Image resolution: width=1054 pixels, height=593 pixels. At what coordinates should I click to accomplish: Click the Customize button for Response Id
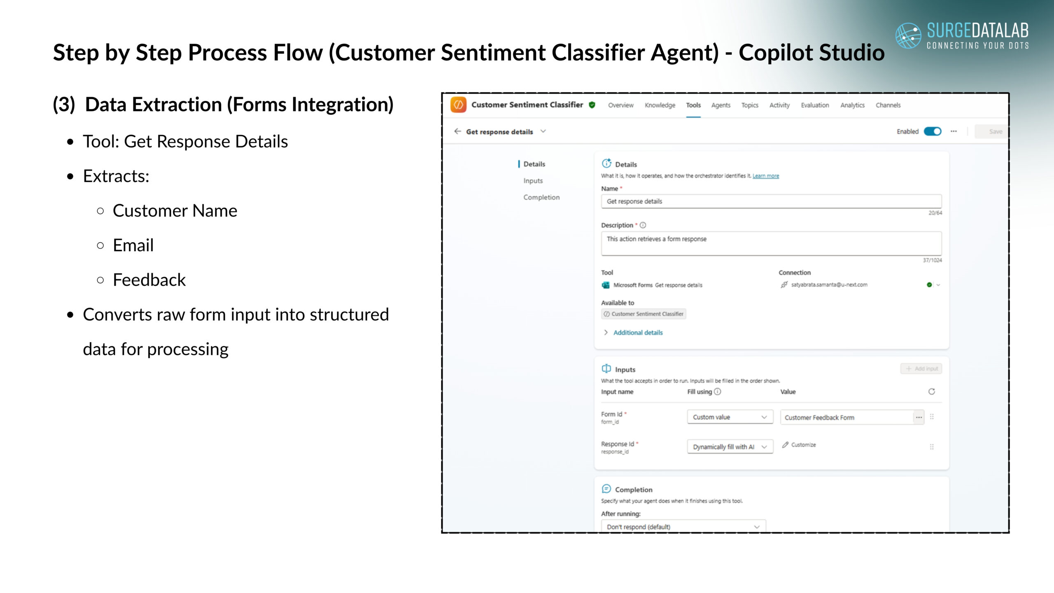click(799, 445)
